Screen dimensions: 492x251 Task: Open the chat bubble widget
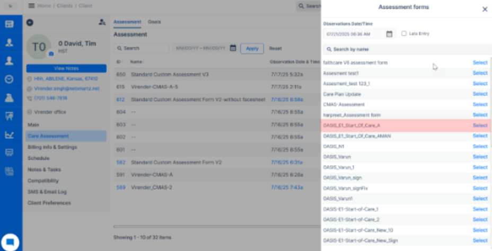(11, 241)
